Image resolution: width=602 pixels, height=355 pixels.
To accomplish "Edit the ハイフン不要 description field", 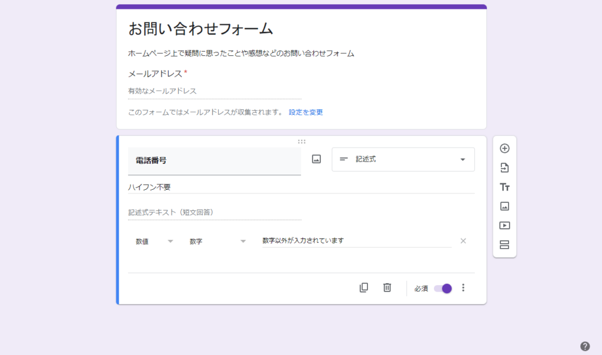I will click(302, 187).
